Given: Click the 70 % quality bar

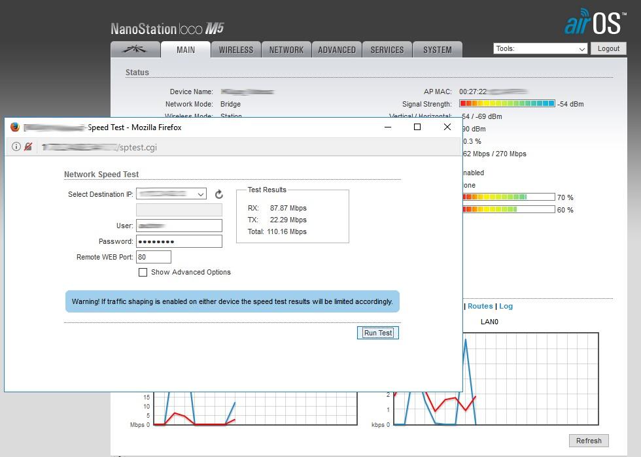Looking at the screenshot, I should click(509, 197).
